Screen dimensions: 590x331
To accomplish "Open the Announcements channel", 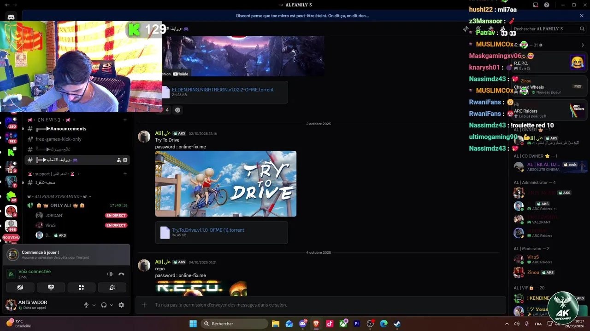I will [x=77, y=129].
